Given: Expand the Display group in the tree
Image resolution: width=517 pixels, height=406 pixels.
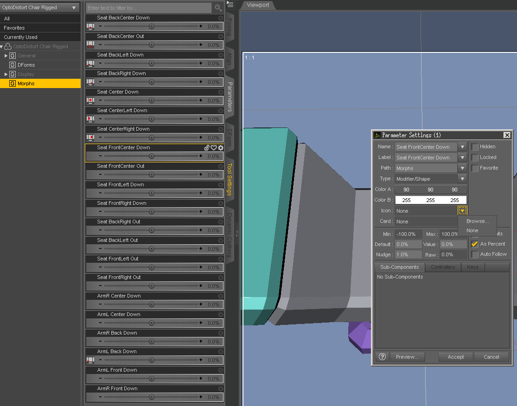Looking at the screenshot, I should pyautogui.click(x=6, y=74).
